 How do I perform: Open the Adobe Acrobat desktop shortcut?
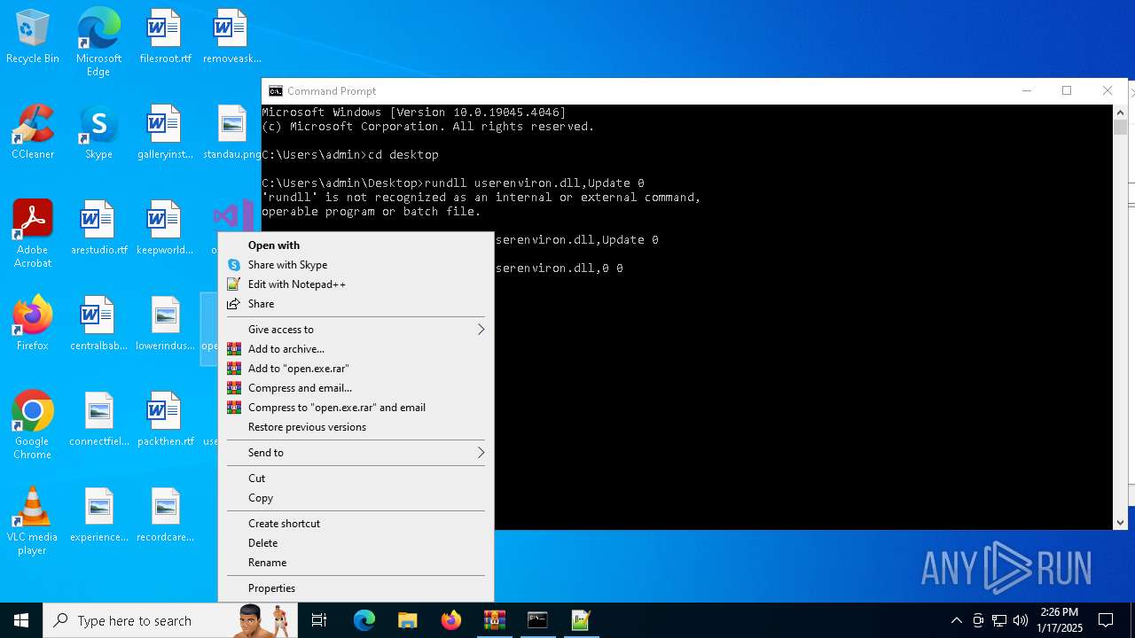click(33, 234)
